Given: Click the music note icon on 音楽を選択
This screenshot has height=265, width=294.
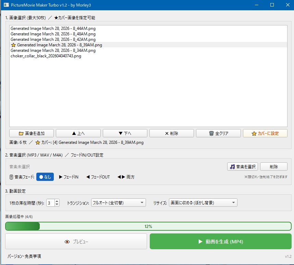Looking at the screenshot, I should 233,166.
